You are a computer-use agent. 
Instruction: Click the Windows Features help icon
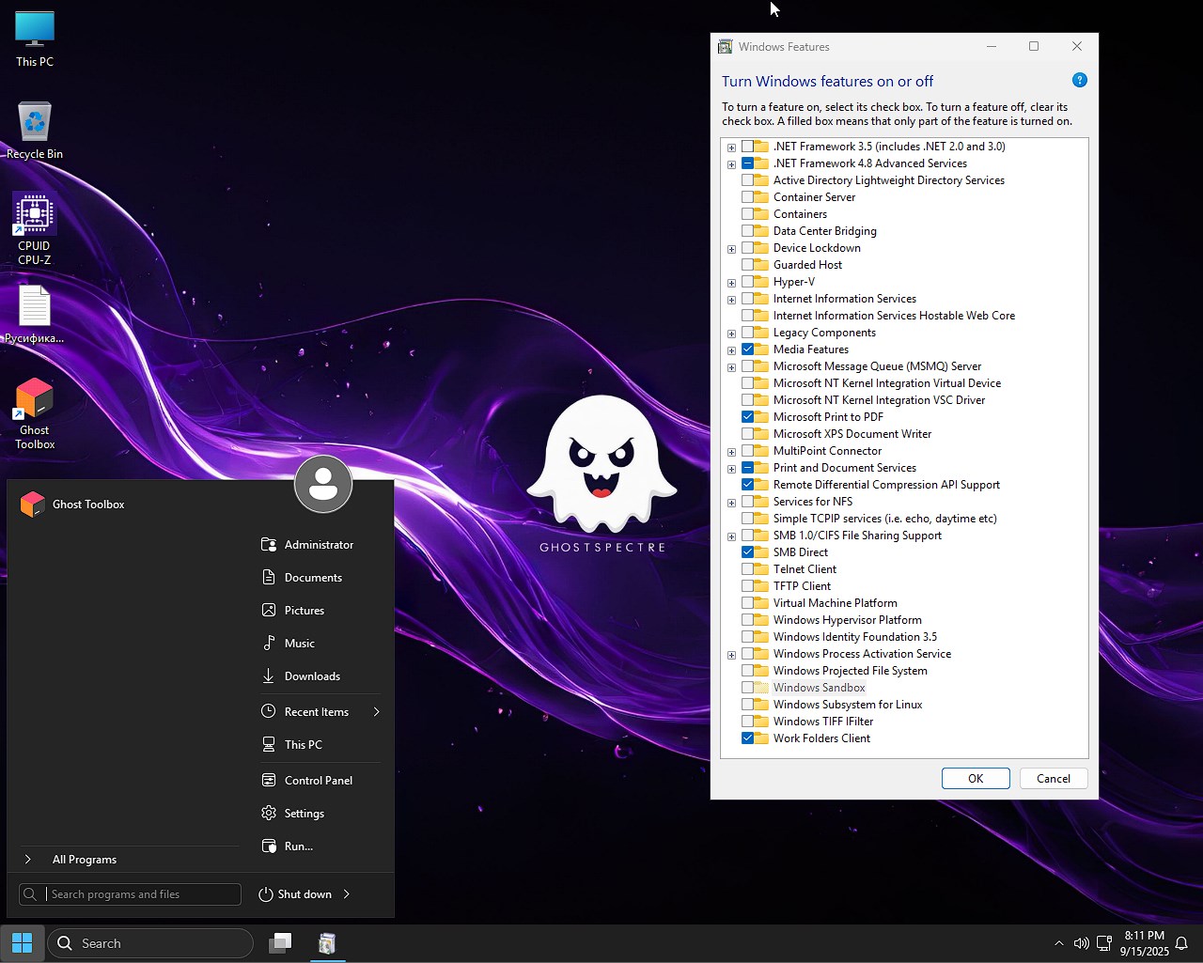(1080, 80)
